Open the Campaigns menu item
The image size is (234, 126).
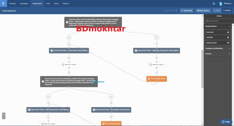point(24,3)
